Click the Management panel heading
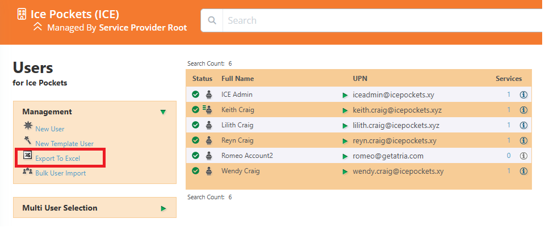 pos(47,112)
